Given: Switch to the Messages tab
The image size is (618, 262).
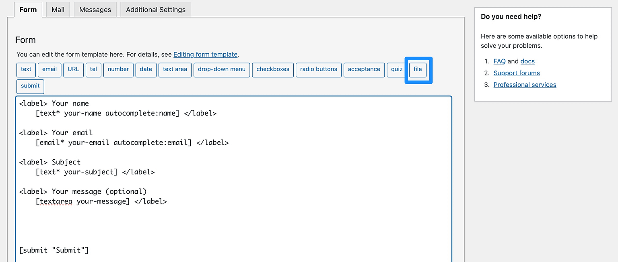Looking at the screenshot, I should [x=95, y=9].
